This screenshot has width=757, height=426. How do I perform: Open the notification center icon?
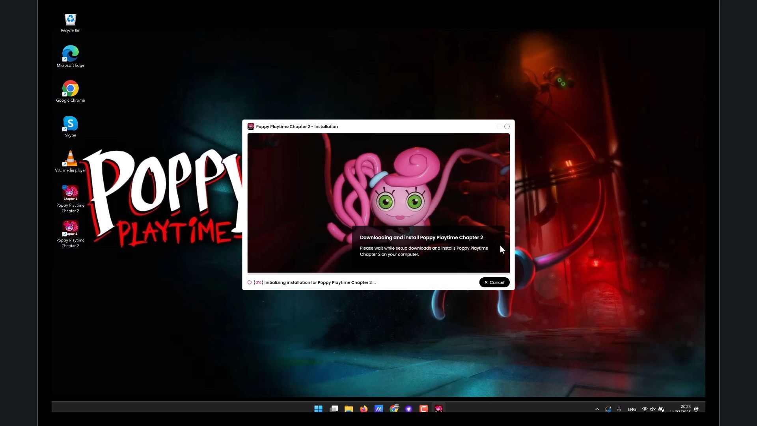click(696, 409)
